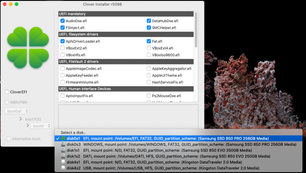Enable AppleImageCodec.efi driver
This screenshot has height=173, width=306.
62,69
